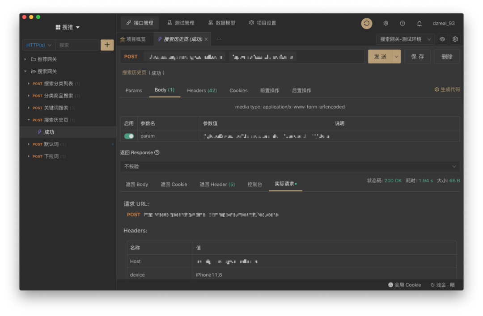Click the POST method label
Screen dimensions: 483x316
[131, 57]
